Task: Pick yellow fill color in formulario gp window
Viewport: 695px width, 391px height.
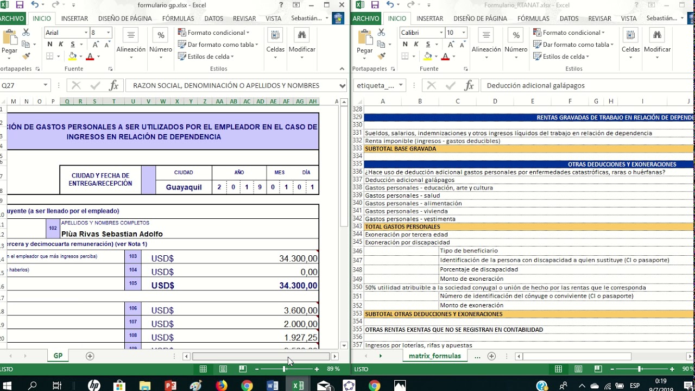Action: pyautogui.click(x=73, y=56)
